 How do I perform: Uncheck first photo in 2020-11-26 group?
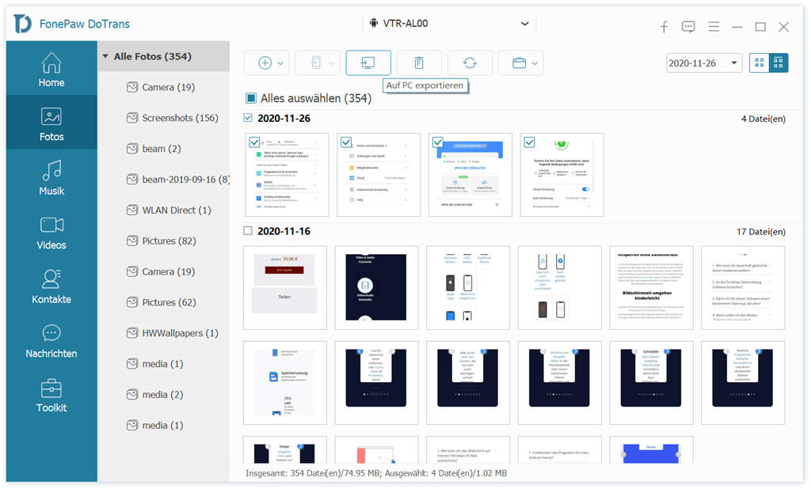click(254, 142)
